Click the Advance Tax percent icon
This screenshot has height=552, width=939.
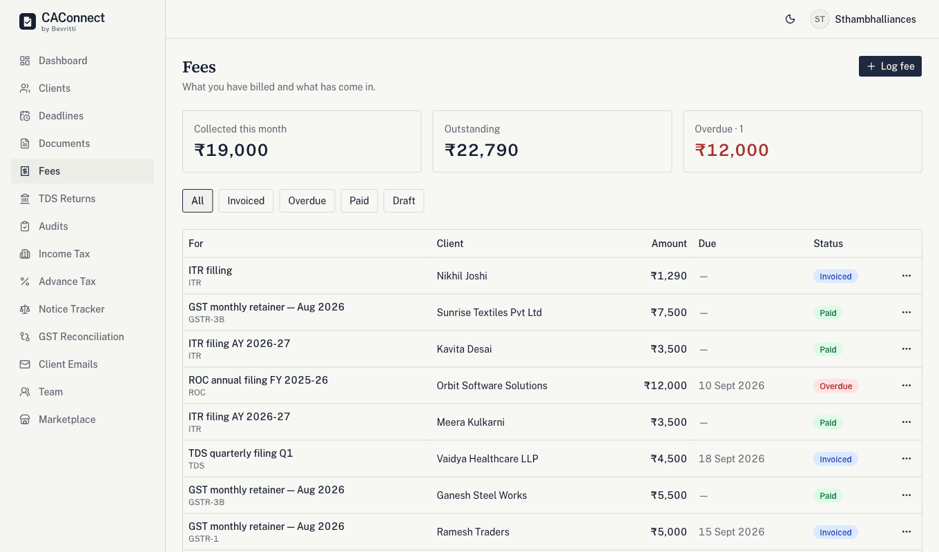point(25,282)
